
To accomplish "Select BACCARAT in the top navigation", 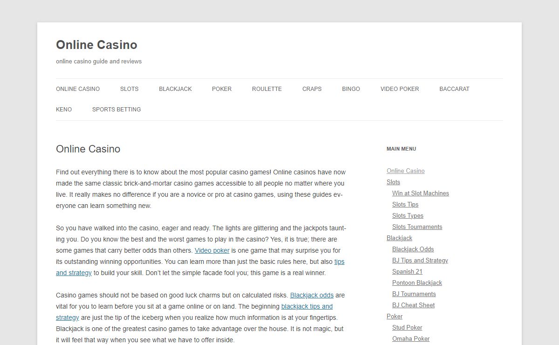I will coord(454,89).
